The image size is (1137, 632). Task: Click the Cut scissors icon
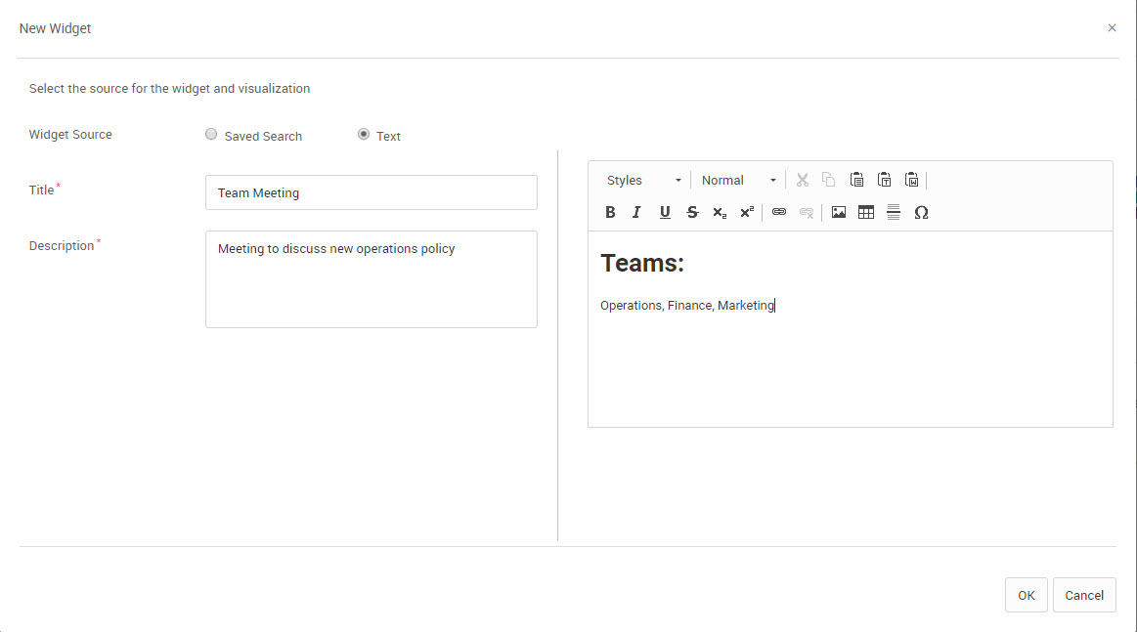802,180
